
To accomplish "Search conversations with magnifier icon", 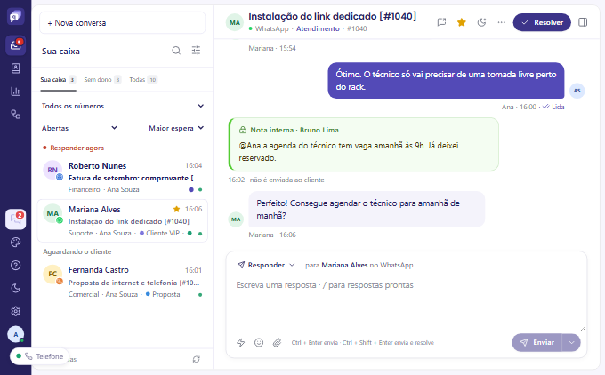I will (x=176, y=51).
